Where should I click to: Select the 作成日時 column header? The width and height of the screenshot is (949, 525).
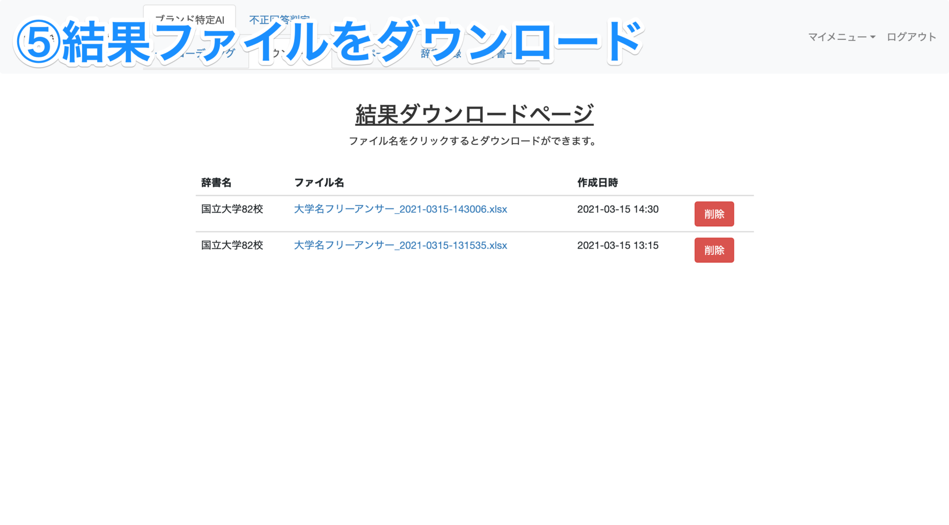pos(597,183)
